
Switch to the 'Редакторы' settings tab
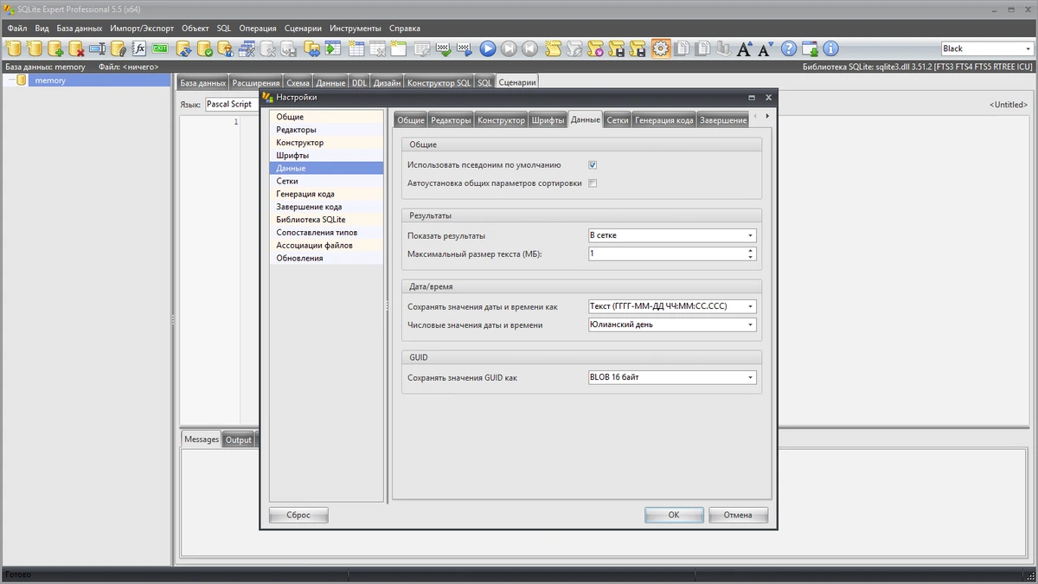coord(451,120)
